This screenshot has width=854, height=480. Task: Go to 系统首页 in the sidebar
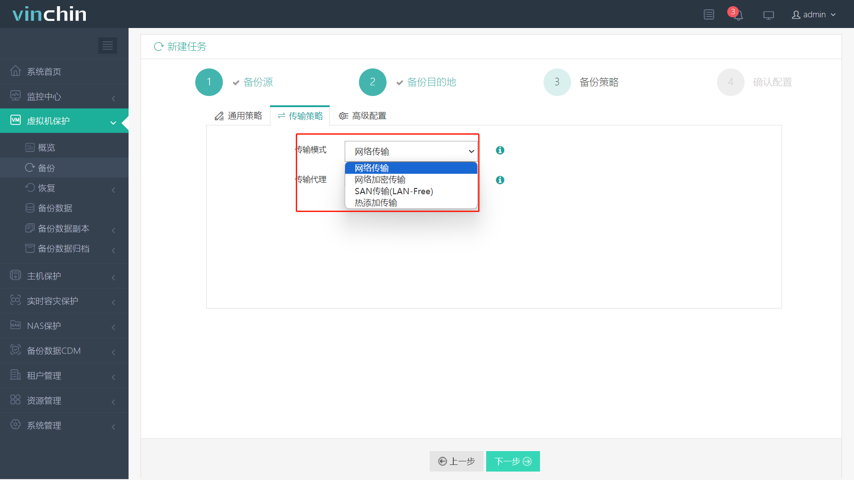point(64,72)
